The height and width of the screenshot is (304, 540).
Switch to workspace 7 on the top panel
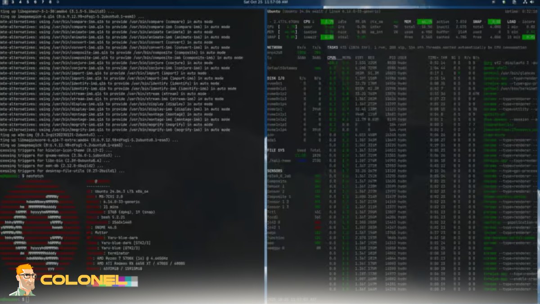pos(43,2)
